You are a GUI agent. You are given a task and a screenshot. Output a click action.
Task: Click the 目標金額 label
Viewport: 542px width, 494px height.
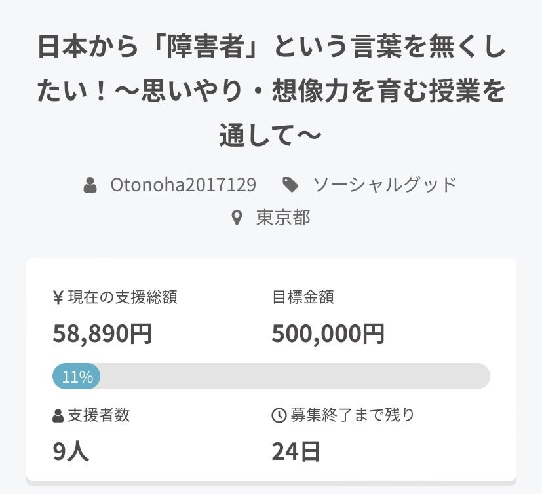pos(303,297)
